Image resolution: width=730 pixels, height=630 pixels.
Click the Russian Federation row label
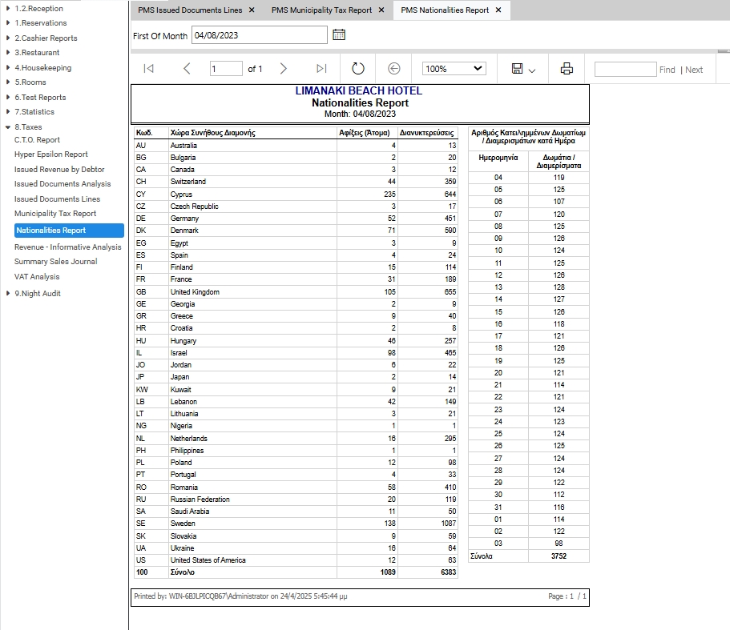[x=200, y=500]
